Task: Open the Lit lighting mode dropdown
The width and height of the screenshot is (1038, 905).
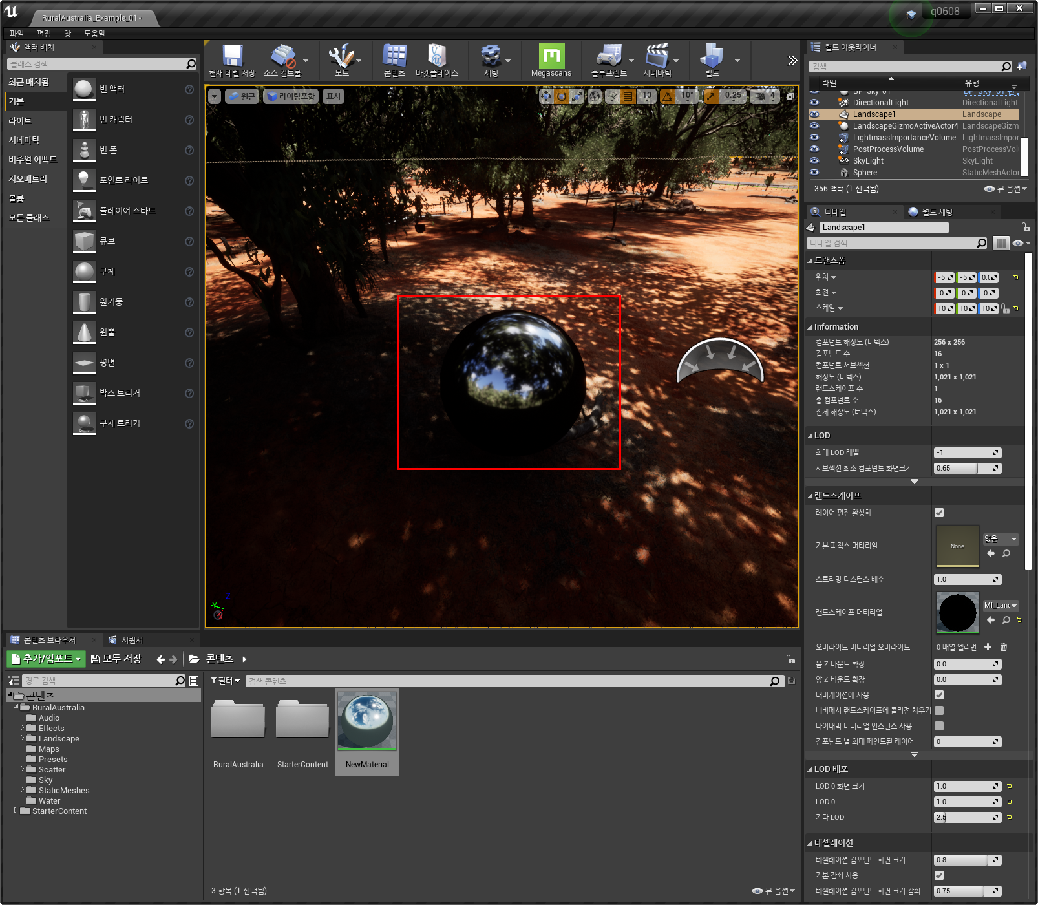Action: (x=291, y=96)
